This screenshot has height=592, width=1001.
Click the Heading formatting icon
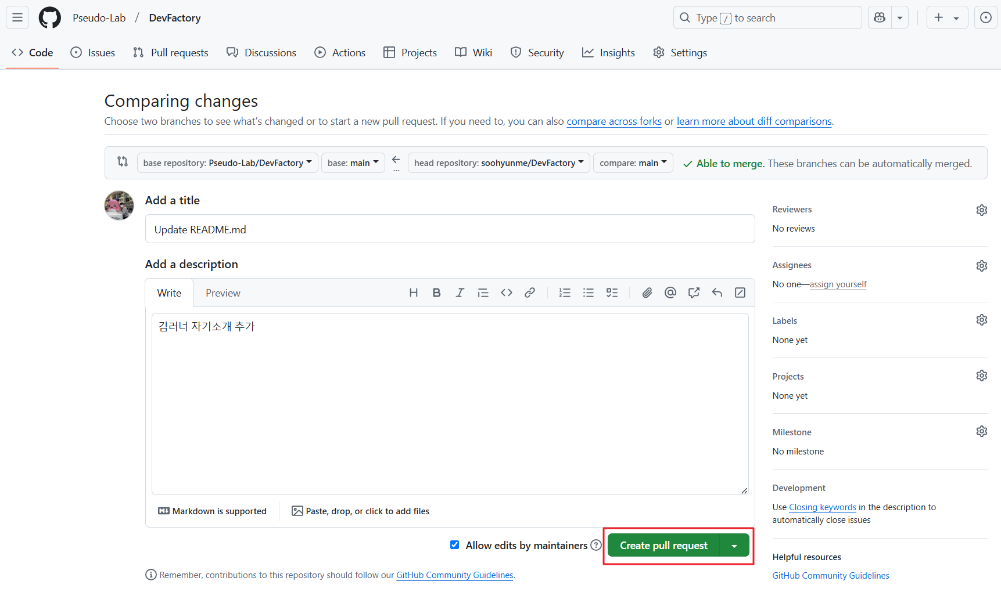coord(413,293)
